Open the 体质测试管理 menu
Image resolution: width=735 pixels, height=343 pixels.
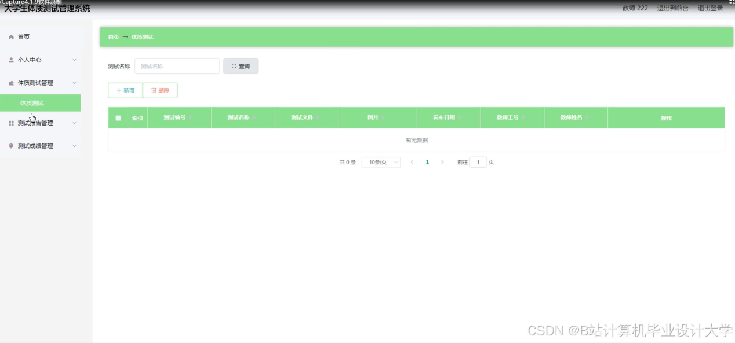coord(40,83)
